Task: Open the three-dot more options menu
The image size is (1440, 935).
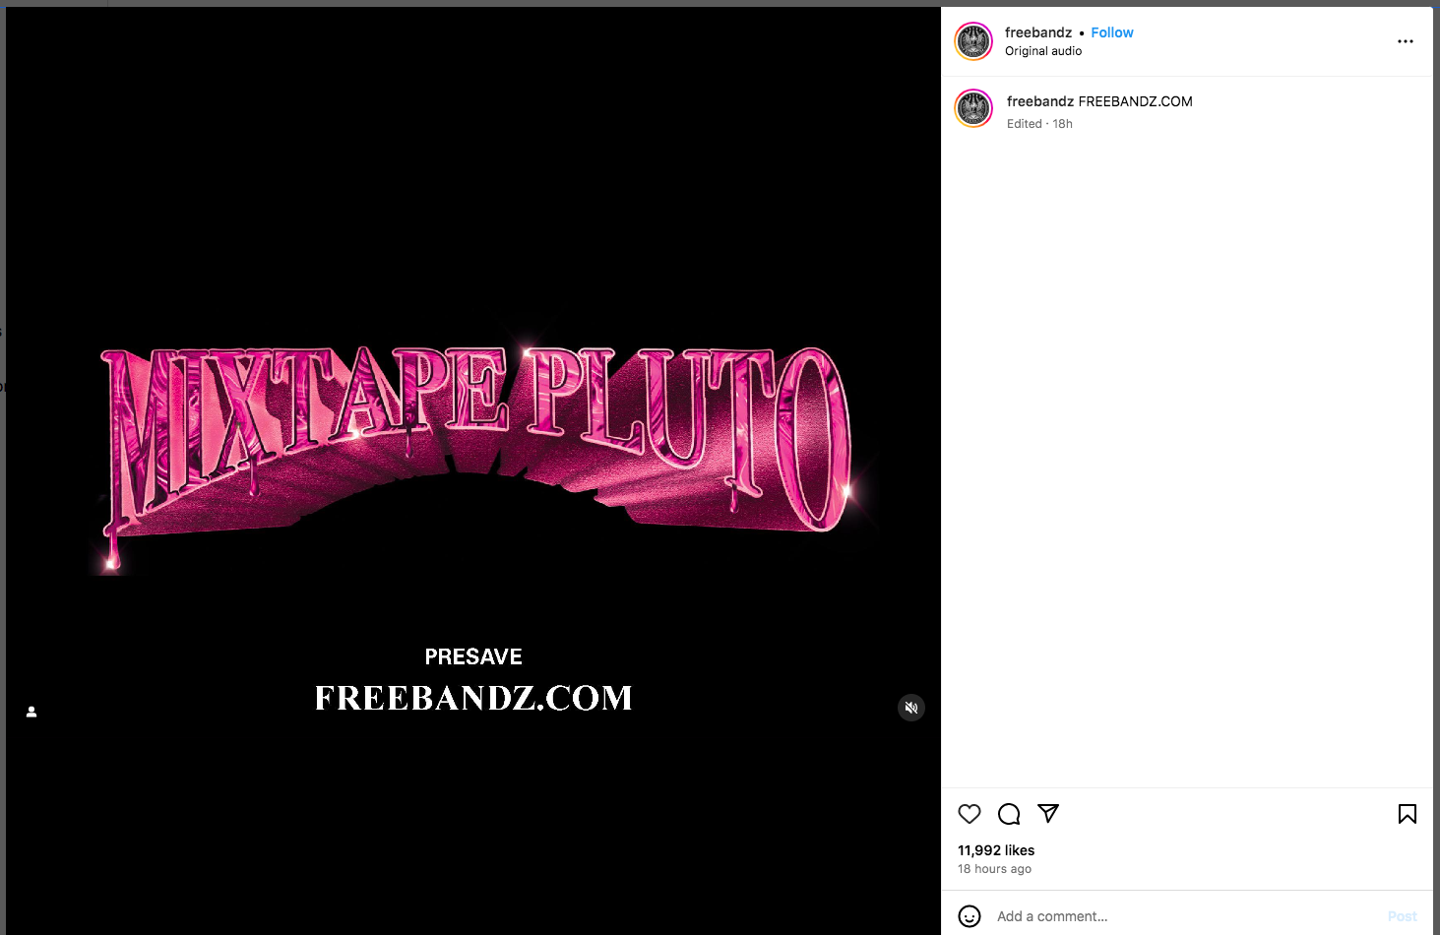Action: click(1406, 41)
